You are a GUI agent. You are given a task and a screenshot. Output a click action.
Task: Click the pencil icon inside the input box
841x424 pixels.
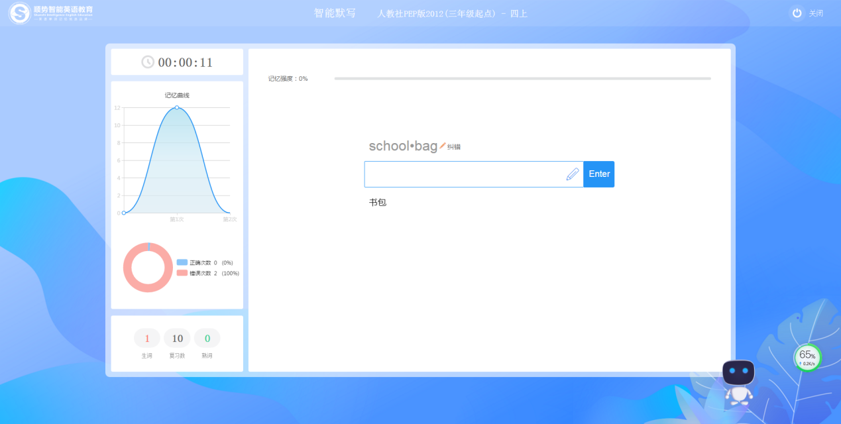point(573,174)
